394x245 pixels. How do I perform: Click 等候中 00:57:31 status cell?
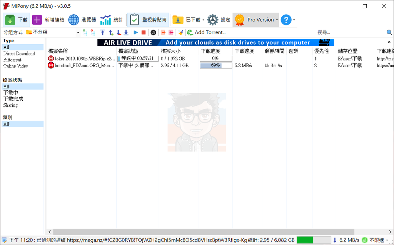(138, 58)
